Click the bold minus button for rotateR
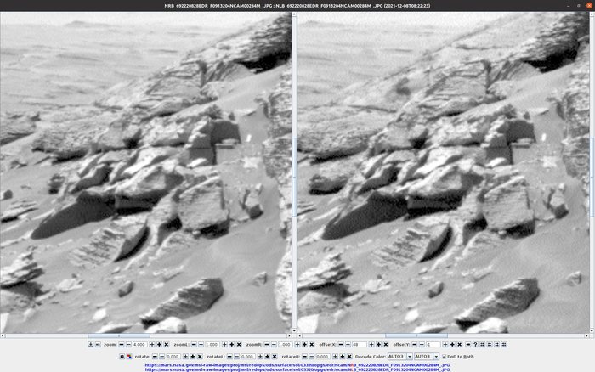This screenshot has width=595, height=372. (x=304, y=357)
